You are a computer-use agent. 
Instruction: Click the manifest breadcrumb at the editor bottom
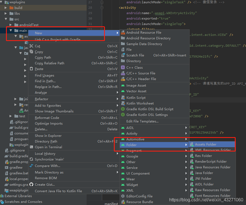click(111, 203)
